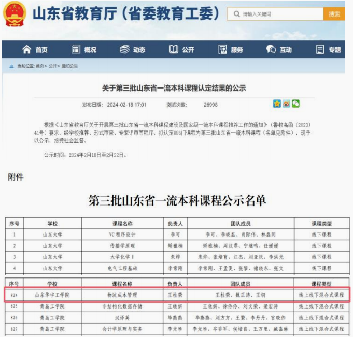The image size is (353, 337).
Task: Share to Weibo icon
Action: pos(286,104)
